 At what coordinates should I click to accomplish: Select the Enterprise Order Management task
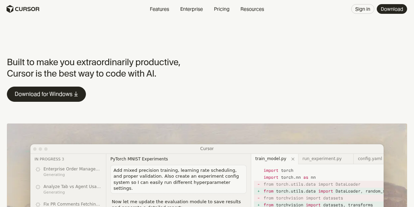pos(71,169)
